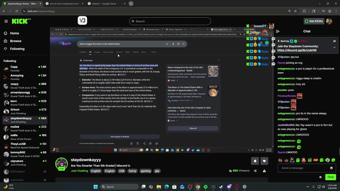Screen dimensions: 340x191
Task: Open the discord.gg/8jcUybHW link in pinned message
Action: pos(297,50)
